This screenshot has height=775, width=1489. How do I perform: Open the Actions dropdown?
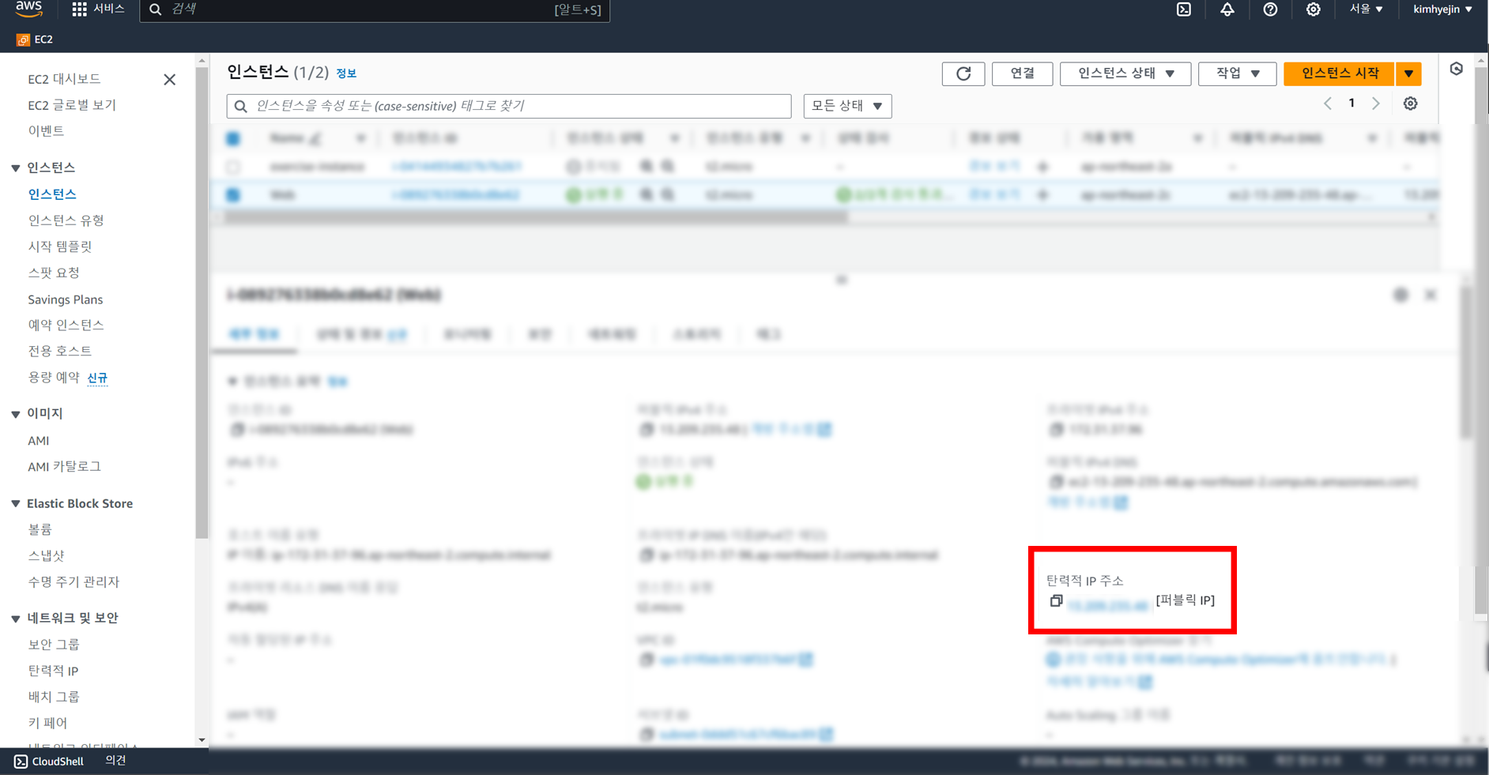(1237, 73)
